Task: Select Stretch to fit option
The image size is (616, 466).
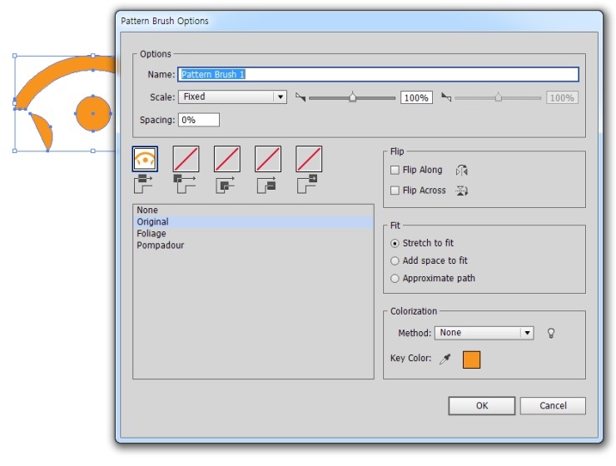Action: 395,244
